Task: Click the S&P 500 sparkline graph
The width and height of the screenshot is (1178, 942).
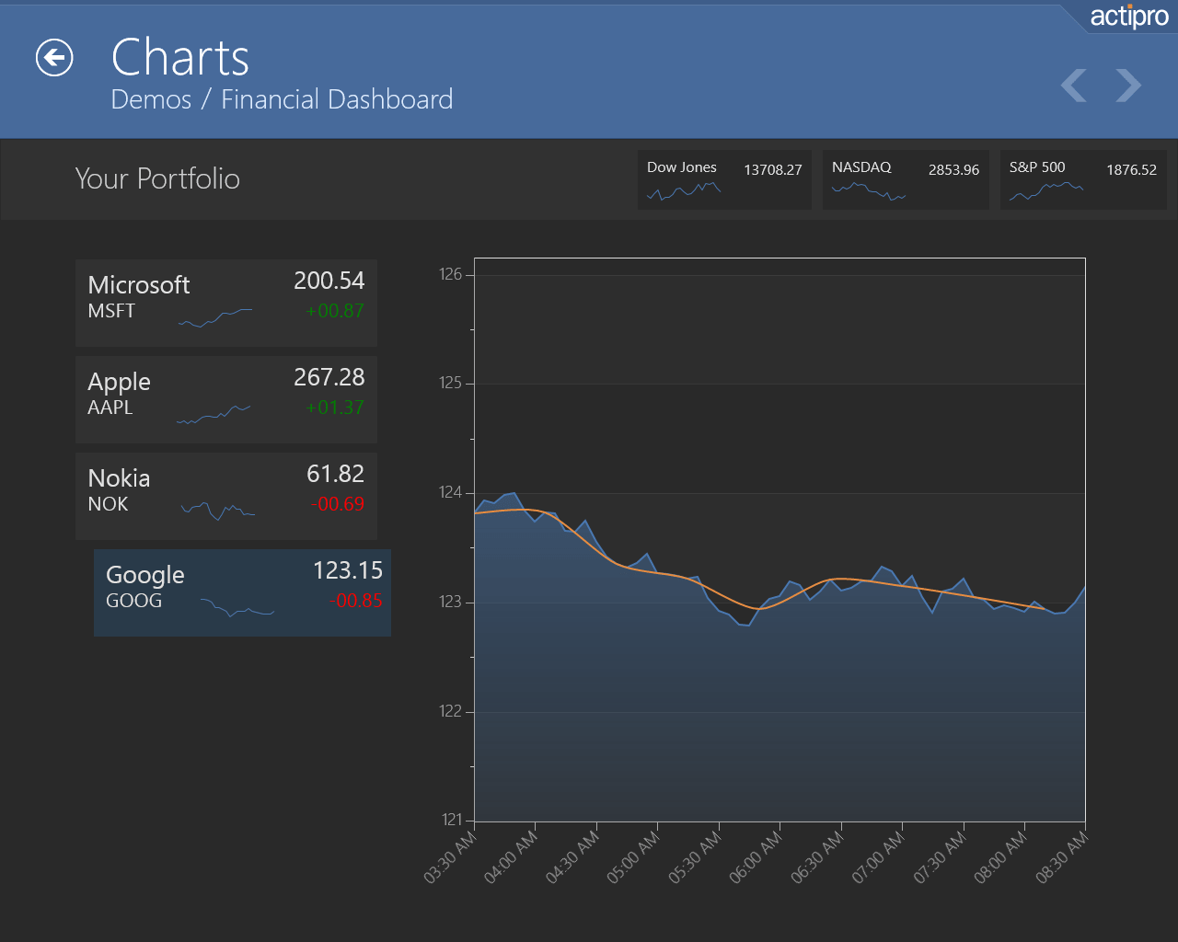Action: [x=1046, y=191]
